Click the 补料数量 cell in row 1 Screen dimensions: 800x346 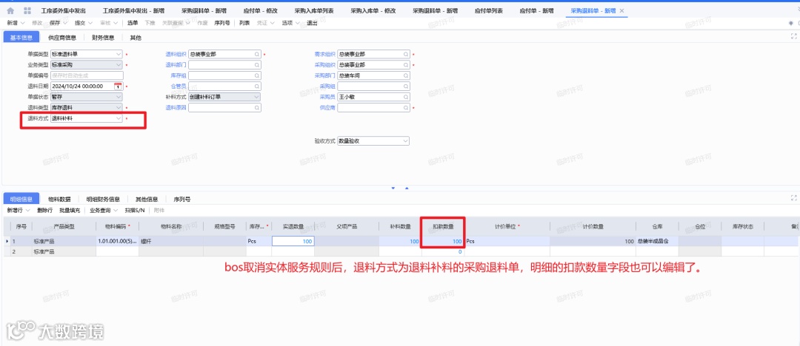pyautogui.click(x=400, y=242)
